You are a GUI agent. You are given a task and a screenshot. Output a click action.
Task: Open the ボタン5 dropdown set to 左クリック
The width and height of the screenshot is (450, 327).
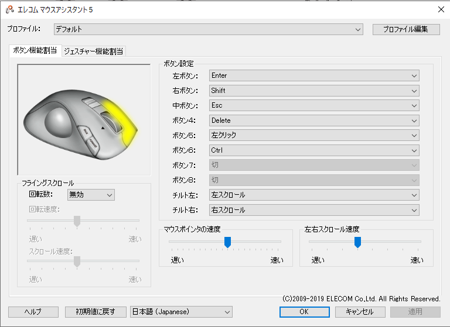point(314,135)
